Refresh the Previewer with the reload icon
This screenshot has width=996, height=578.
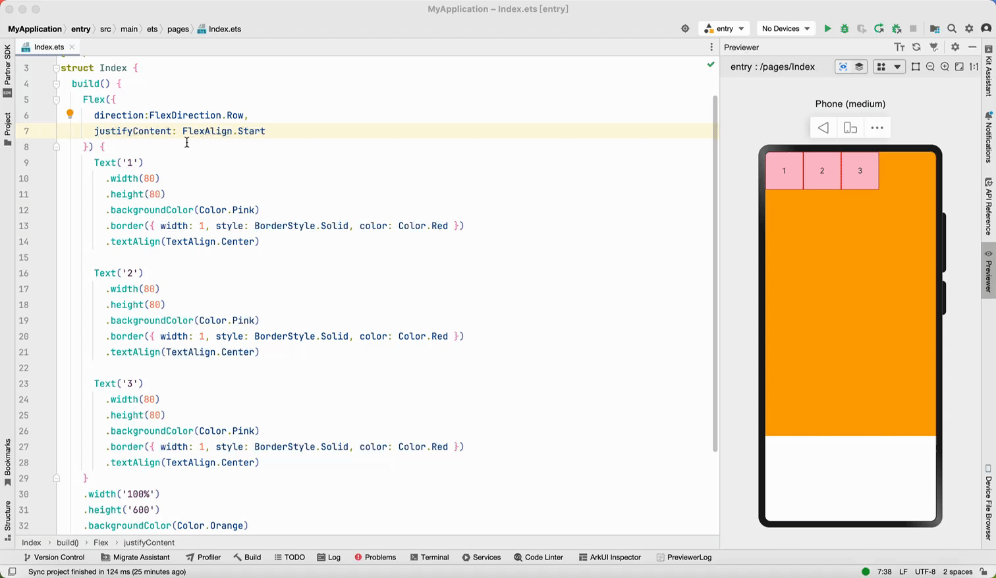(x=916, y=47)
